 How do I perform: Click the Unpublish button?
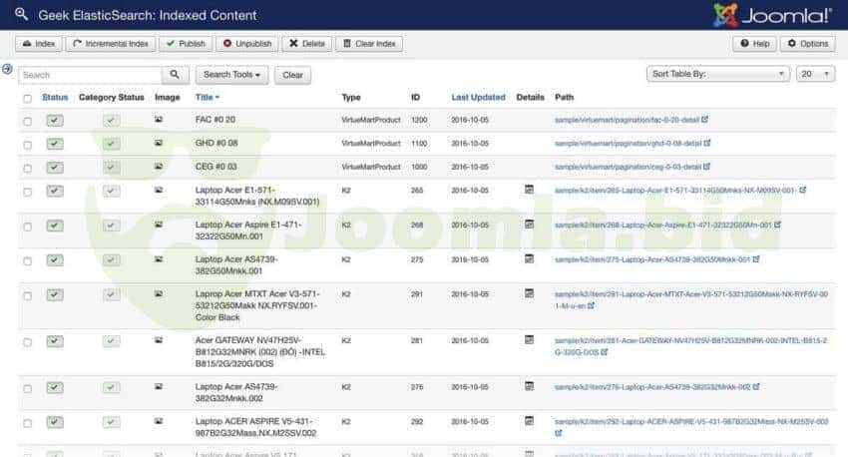(x=247, y=44)
